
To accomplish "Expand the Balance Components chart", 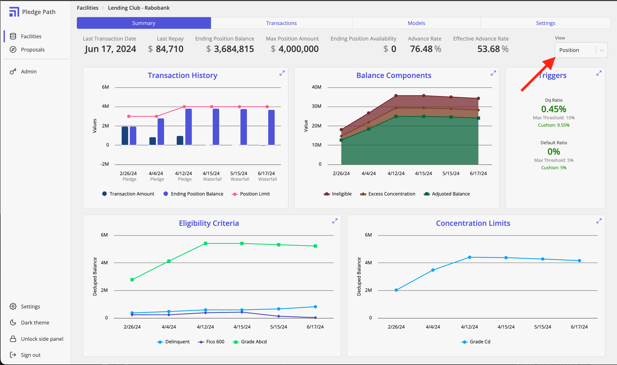I will tap(493, 73).
